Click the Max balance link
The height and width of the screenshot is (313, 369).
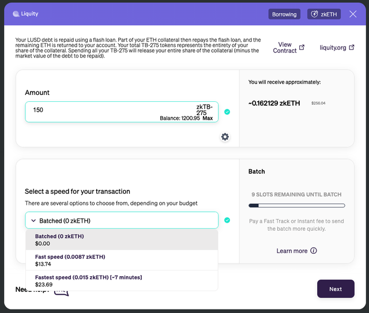(x=208, y=118)
